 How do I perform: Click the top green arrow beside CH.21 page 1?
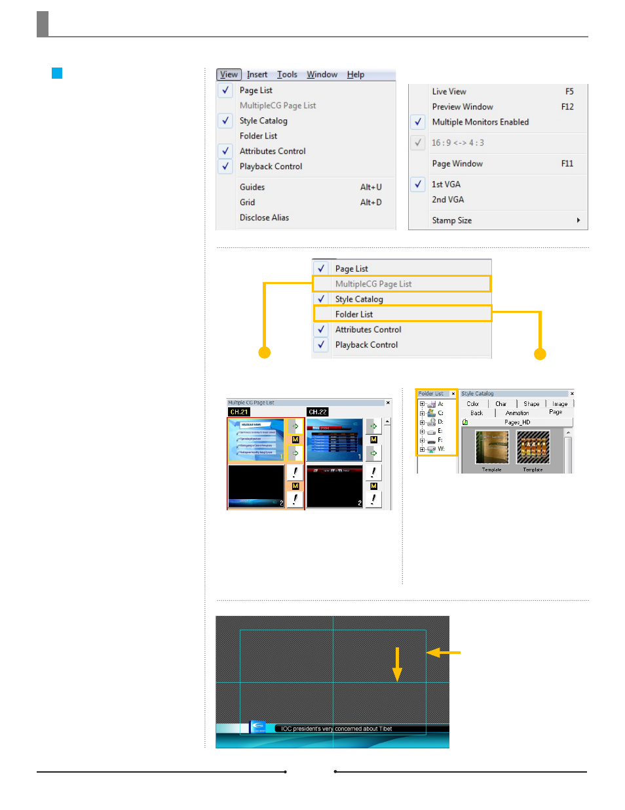[295, 426]
